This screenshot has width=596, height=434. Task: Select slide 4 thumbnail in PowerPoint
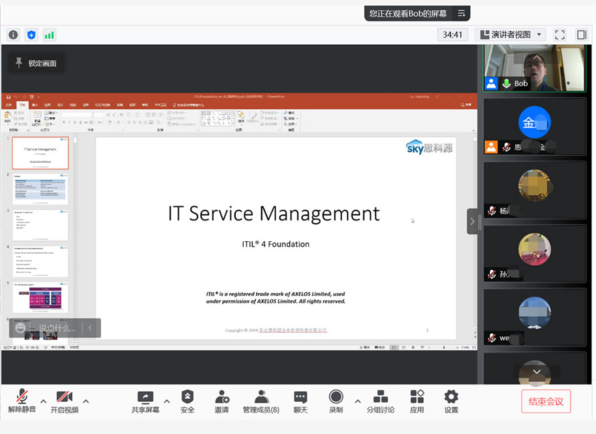(40, 261)
